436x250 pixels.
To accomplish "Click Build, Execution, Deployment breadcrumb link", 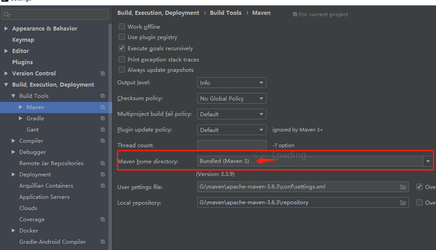I will pyautogui.click(x=158, y=13).
